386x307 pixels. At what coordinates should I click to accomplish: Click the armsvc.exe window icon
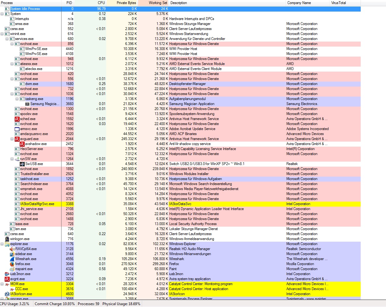(x=17, y=129)
